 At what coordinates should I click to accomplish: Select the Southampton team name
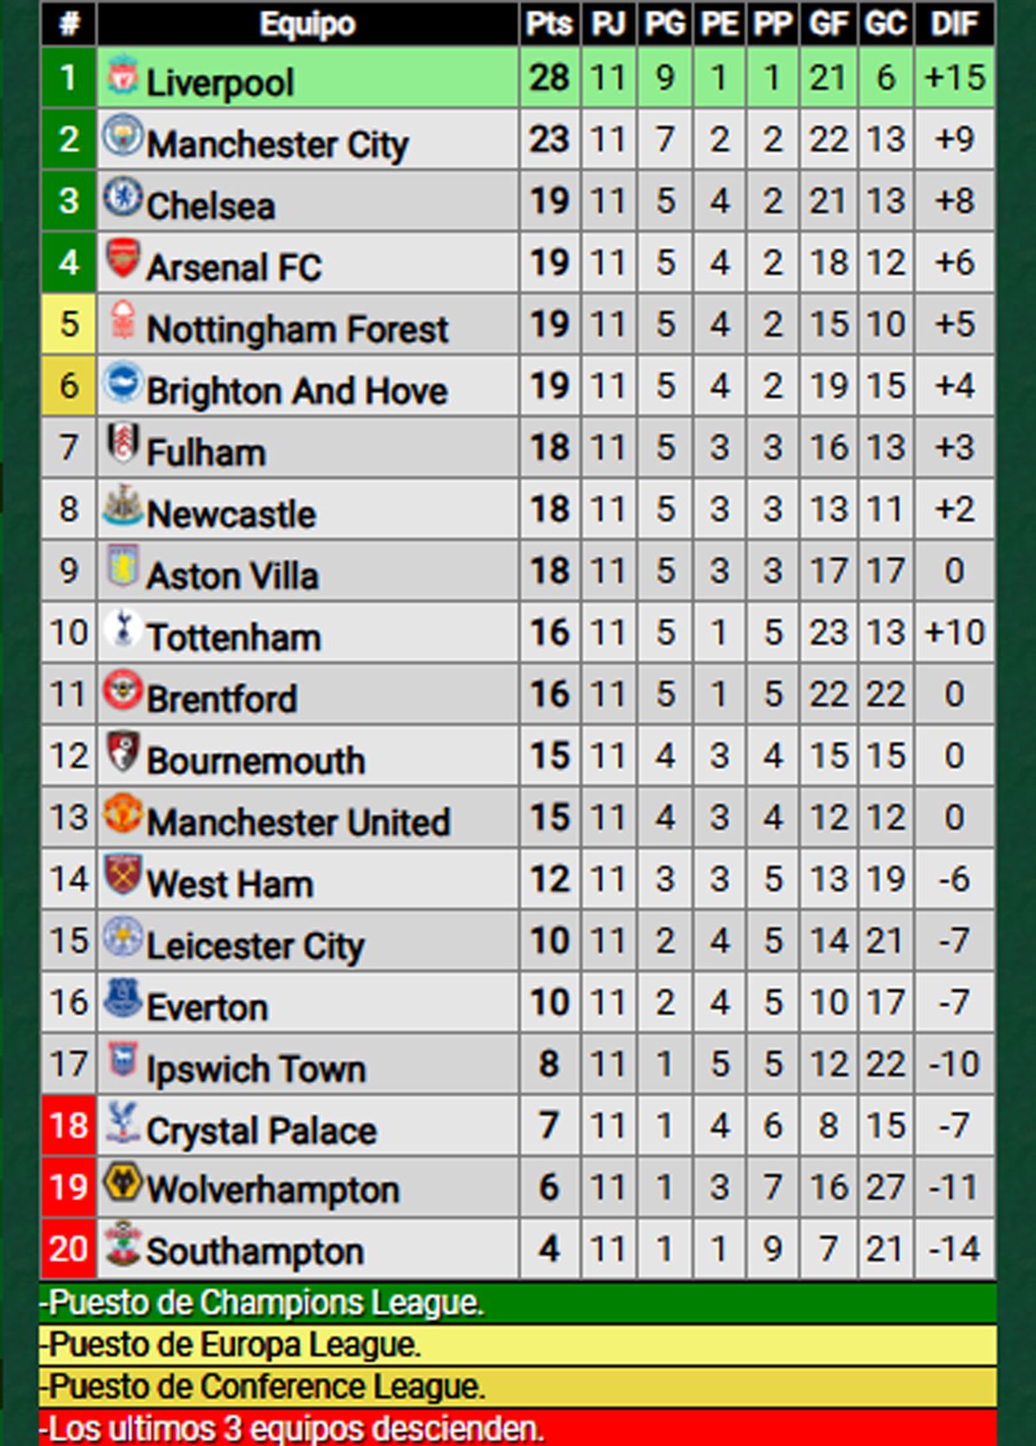[x=255, y=1252]
